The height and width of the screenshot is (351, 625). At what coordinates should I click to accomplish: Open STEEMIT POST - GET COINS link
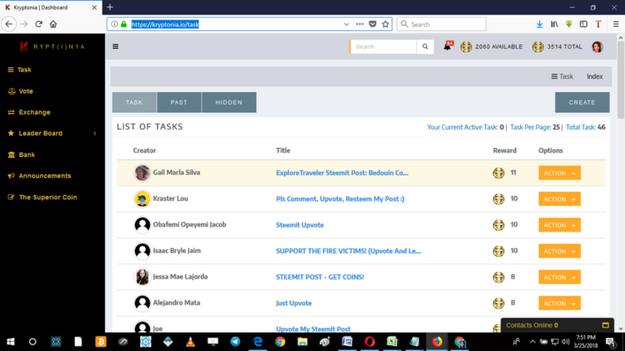point(320,277)
